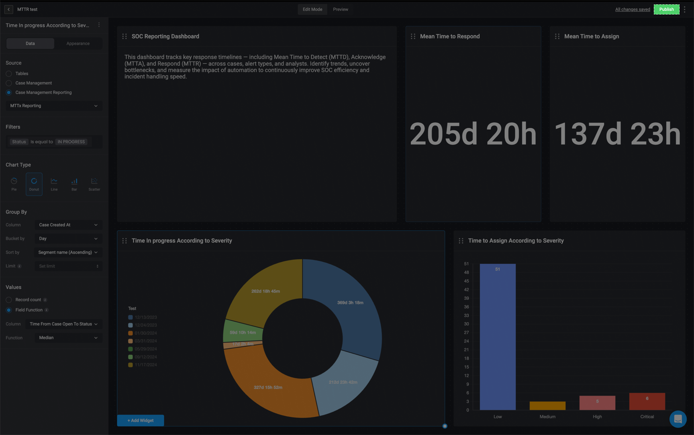Screen dimensions: 694x435
Task: Click the Set limit input field
Action: [x=68, y=266]
